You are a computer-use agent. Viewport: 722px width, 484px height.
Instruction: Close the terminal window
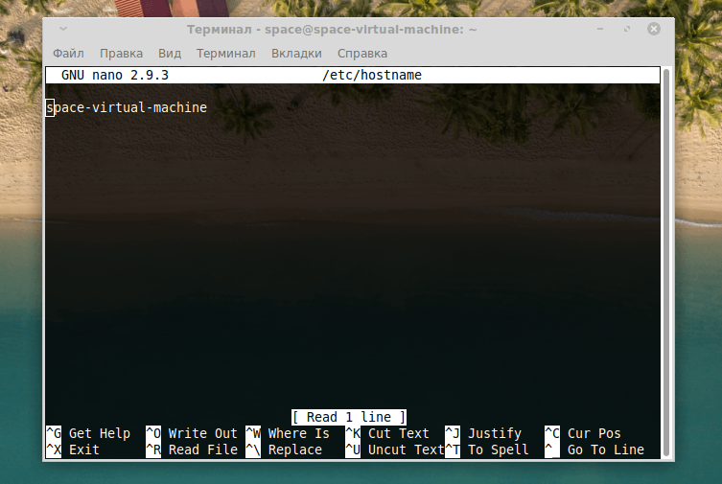point(653,29)
